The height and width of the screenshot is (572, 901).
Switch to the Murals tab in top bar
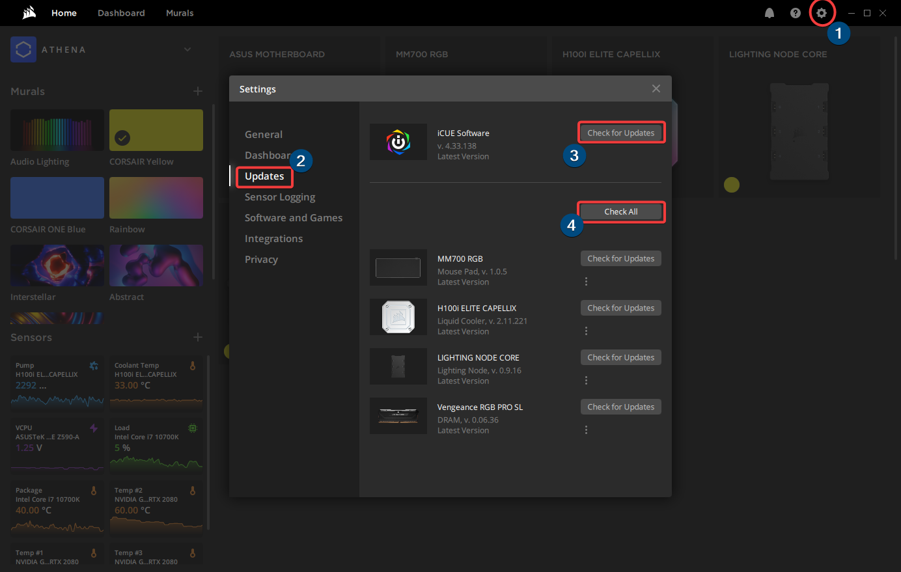180,13
